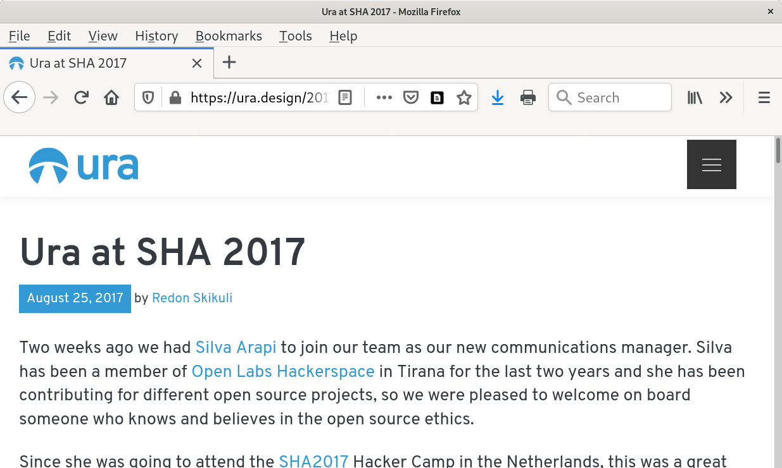Open the View menu

[x=103, y=36]
